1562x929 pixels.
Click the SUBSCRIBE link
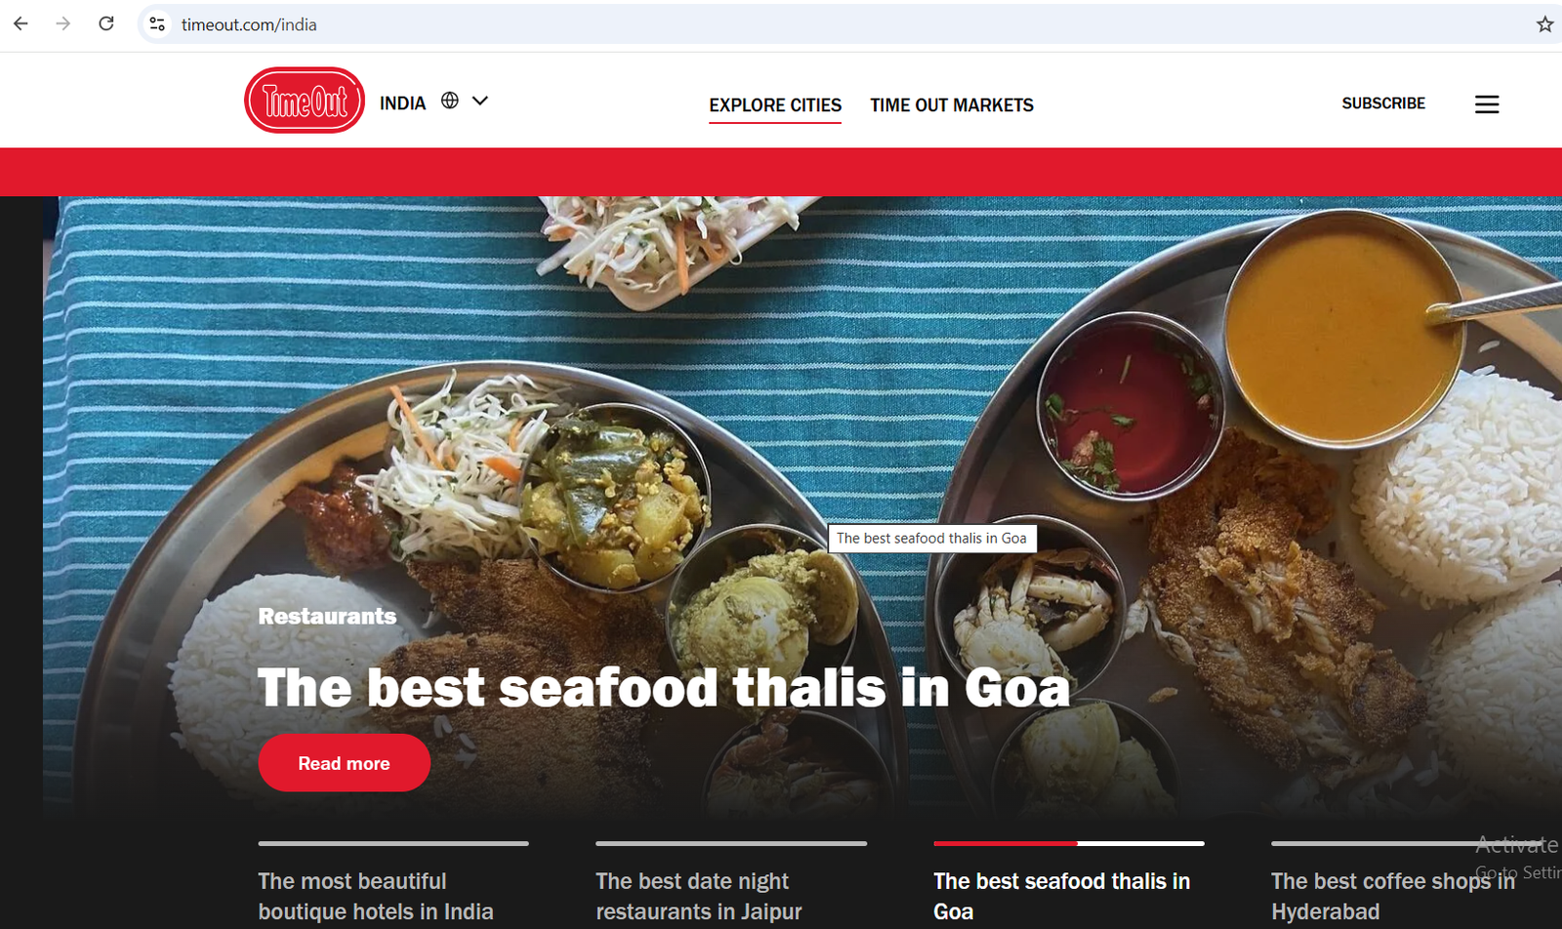click(x=1383, y=103)
